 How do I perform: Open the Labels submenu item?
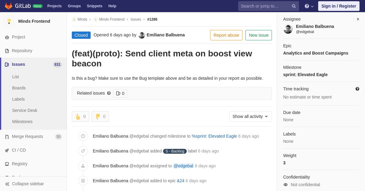19,99
